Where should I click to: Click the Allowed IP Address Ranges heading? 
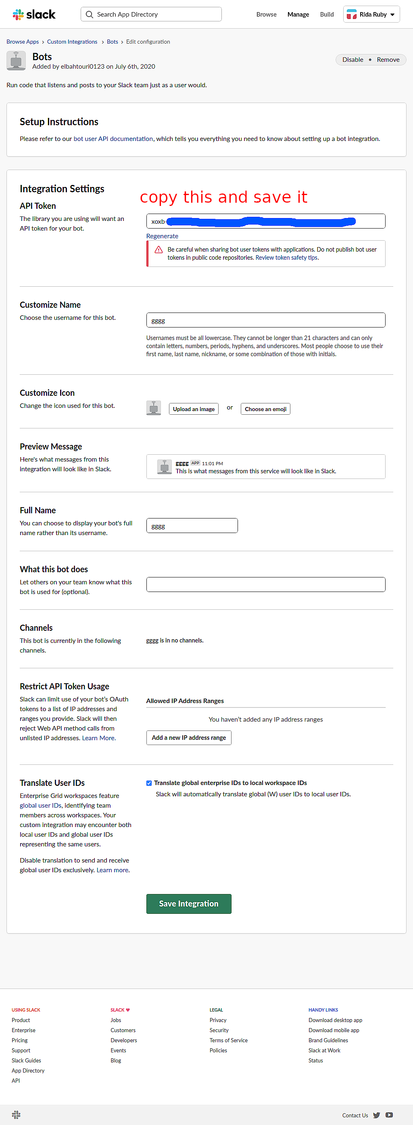[x=185, y=701]
